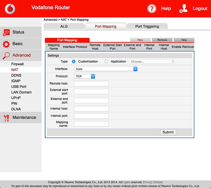Open the Protocol dropdown set to TCP
The width and height of the screenshot is (211, 188).
click(84, 76)
